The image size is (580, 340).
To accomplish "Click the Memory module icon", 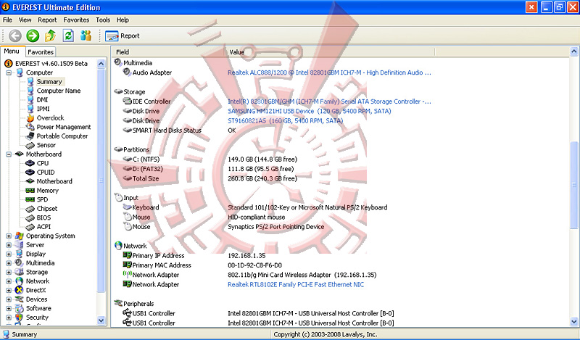I will (30, 191).
